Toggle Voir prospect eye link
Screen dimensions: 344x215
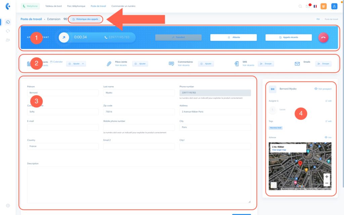pos(322,89)
